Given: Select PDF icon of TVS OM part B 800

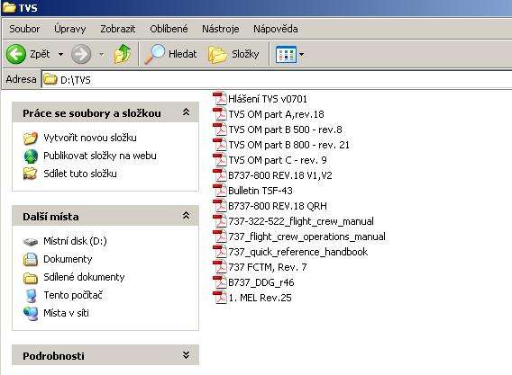Looking at the screenshot, I should pos(220,144).
